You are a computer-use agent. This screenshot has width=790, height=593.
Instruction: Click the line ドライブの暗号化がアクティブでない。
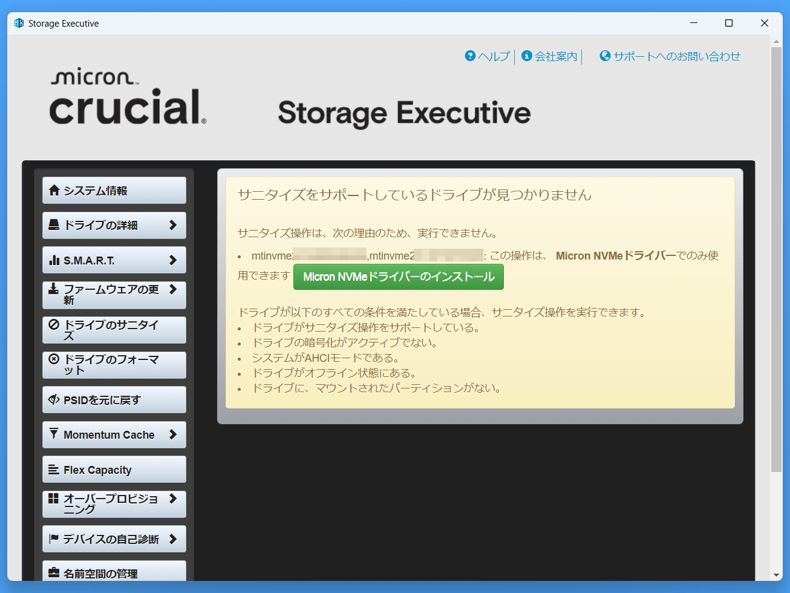[345, 342]
